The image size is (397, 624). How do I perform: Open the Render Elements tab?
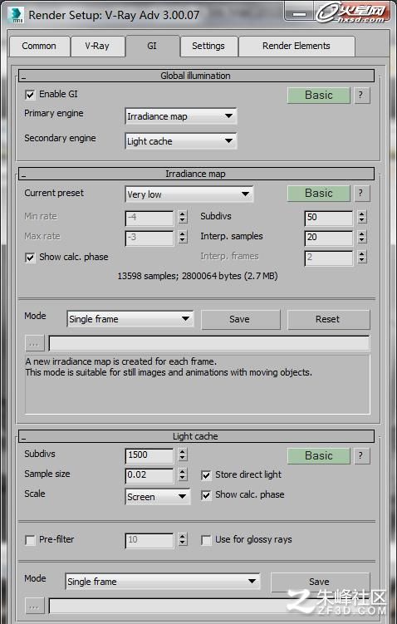point(297,47)
